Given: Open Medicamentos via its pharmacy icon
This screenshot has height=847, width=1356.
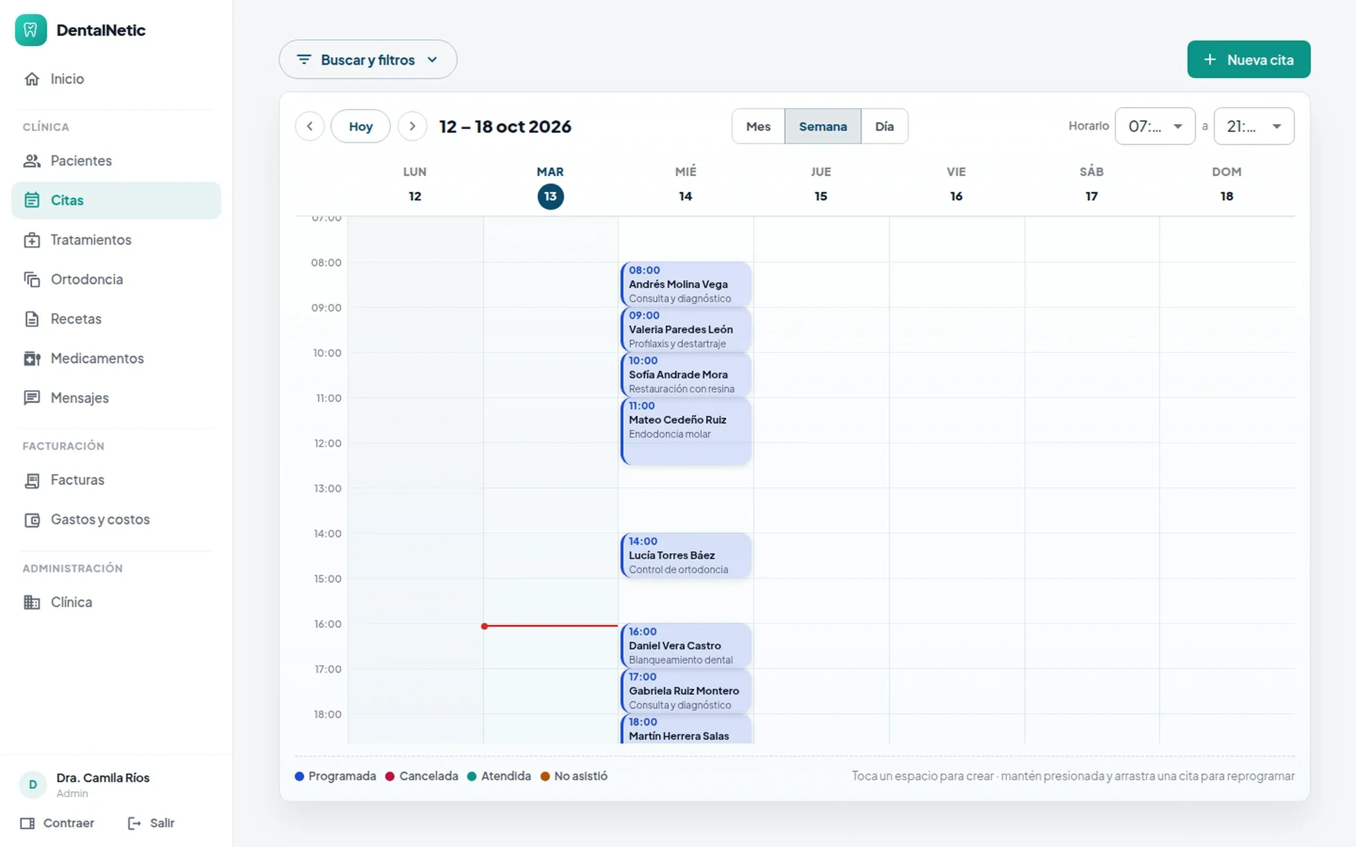Looking at the screenshot, I should [32, 359].
